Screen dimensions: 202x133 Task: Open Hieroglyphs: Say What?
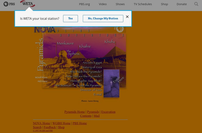tap(86, 81)
